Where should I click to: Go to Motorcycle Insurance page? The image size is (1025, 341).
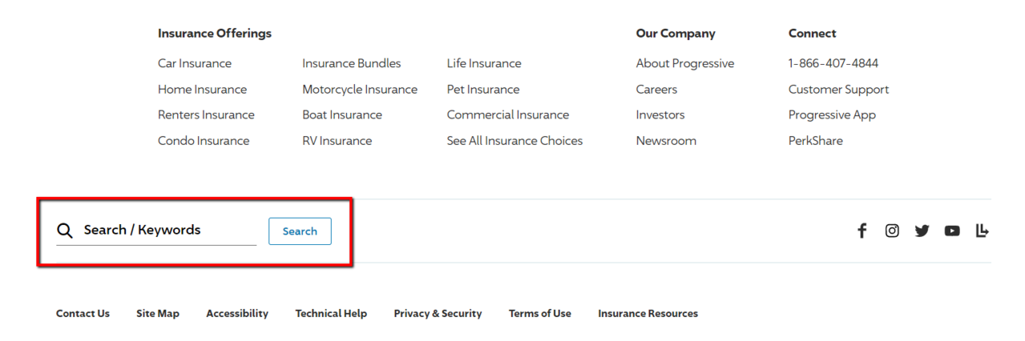point(360,90)
